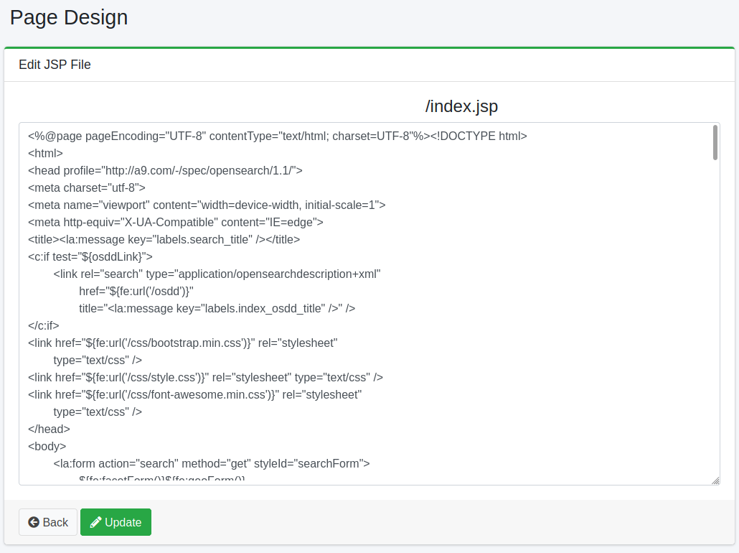The image size is (739, 553).
Task: Click the left-arrow icon in the Back button
Action: click(34, 522)
